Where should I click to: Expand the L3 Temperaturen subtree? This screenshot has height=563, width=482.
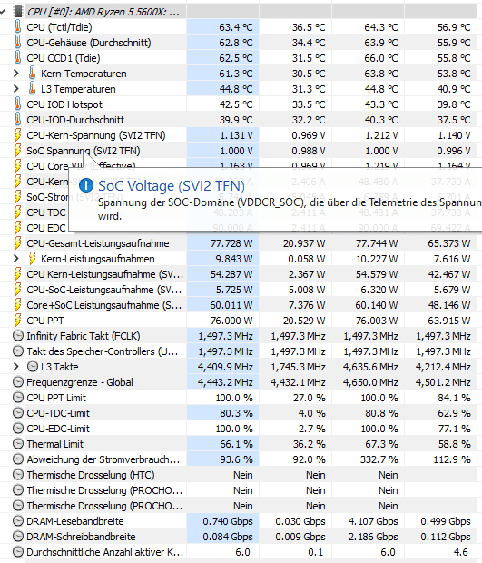point(15,89)
